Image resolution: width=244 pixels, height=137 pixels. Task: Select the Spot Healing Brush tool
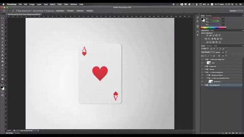[x=2, y=38]
